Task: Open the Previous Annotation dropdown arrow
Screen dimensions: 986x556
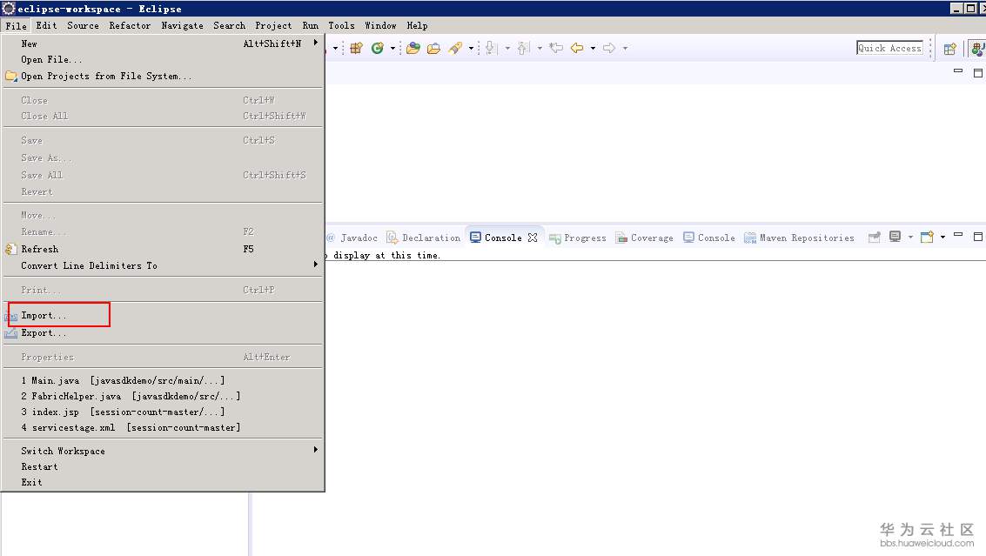Action: click(540, 49)
